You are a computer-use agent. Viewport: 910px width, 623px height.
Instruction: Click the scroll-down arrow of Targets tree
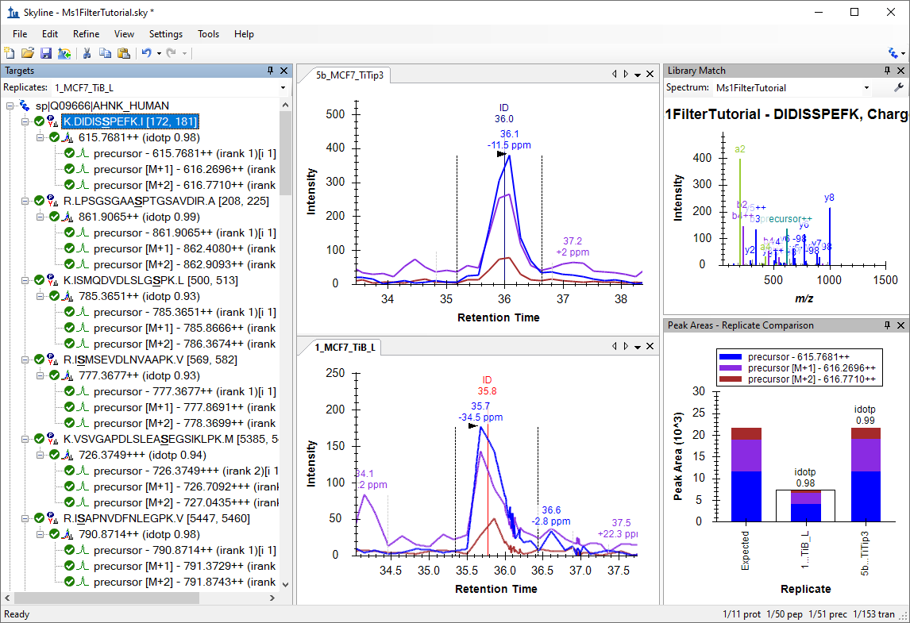285,584
